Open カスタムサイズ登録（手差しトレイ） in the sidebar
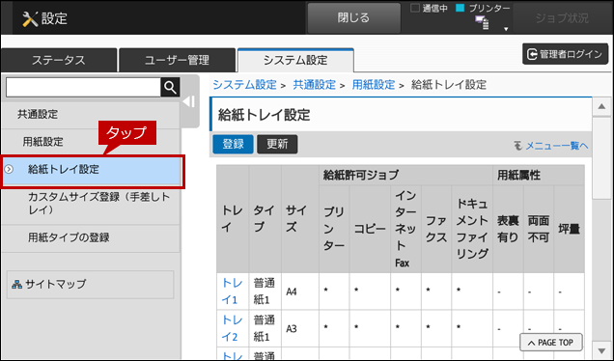 (x=91, y=204)
